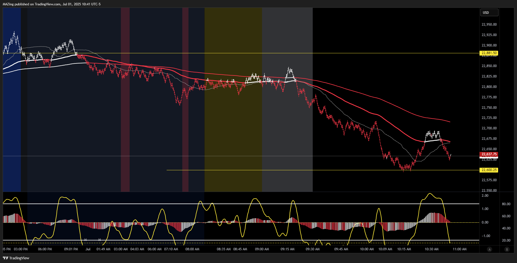Image resolution: width=517 pixels, height=263 pixels.
Task: Click the 22,925.00 price axis value
Action: click(489, 35)
